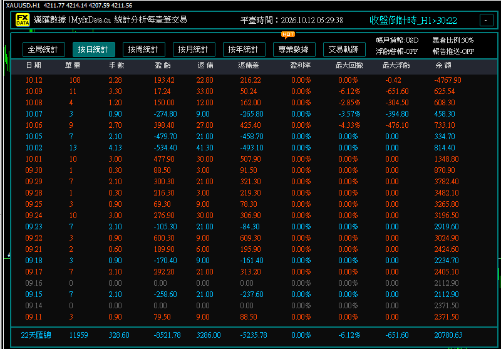
Task: Click profit value 193.42
Action: pyautogui.click(x=164, y=80)
